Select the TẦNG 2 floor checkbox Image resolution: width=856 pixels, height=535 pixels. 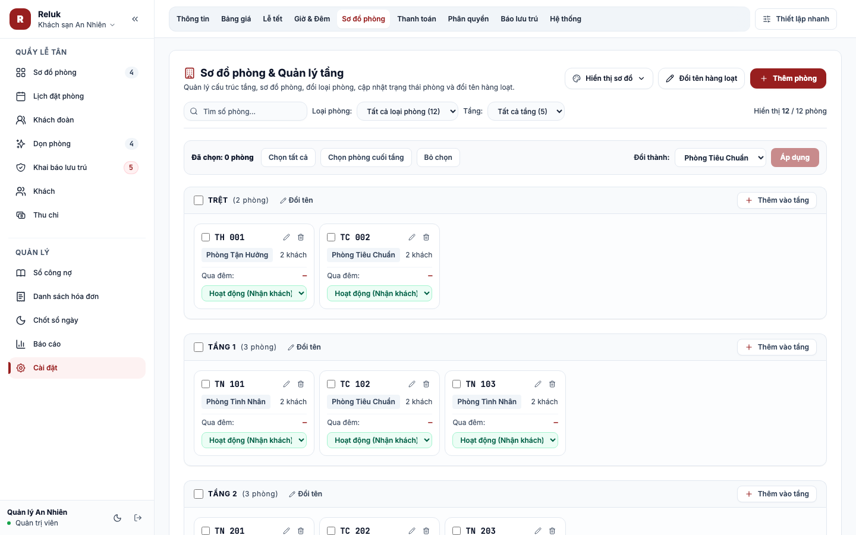199,494
